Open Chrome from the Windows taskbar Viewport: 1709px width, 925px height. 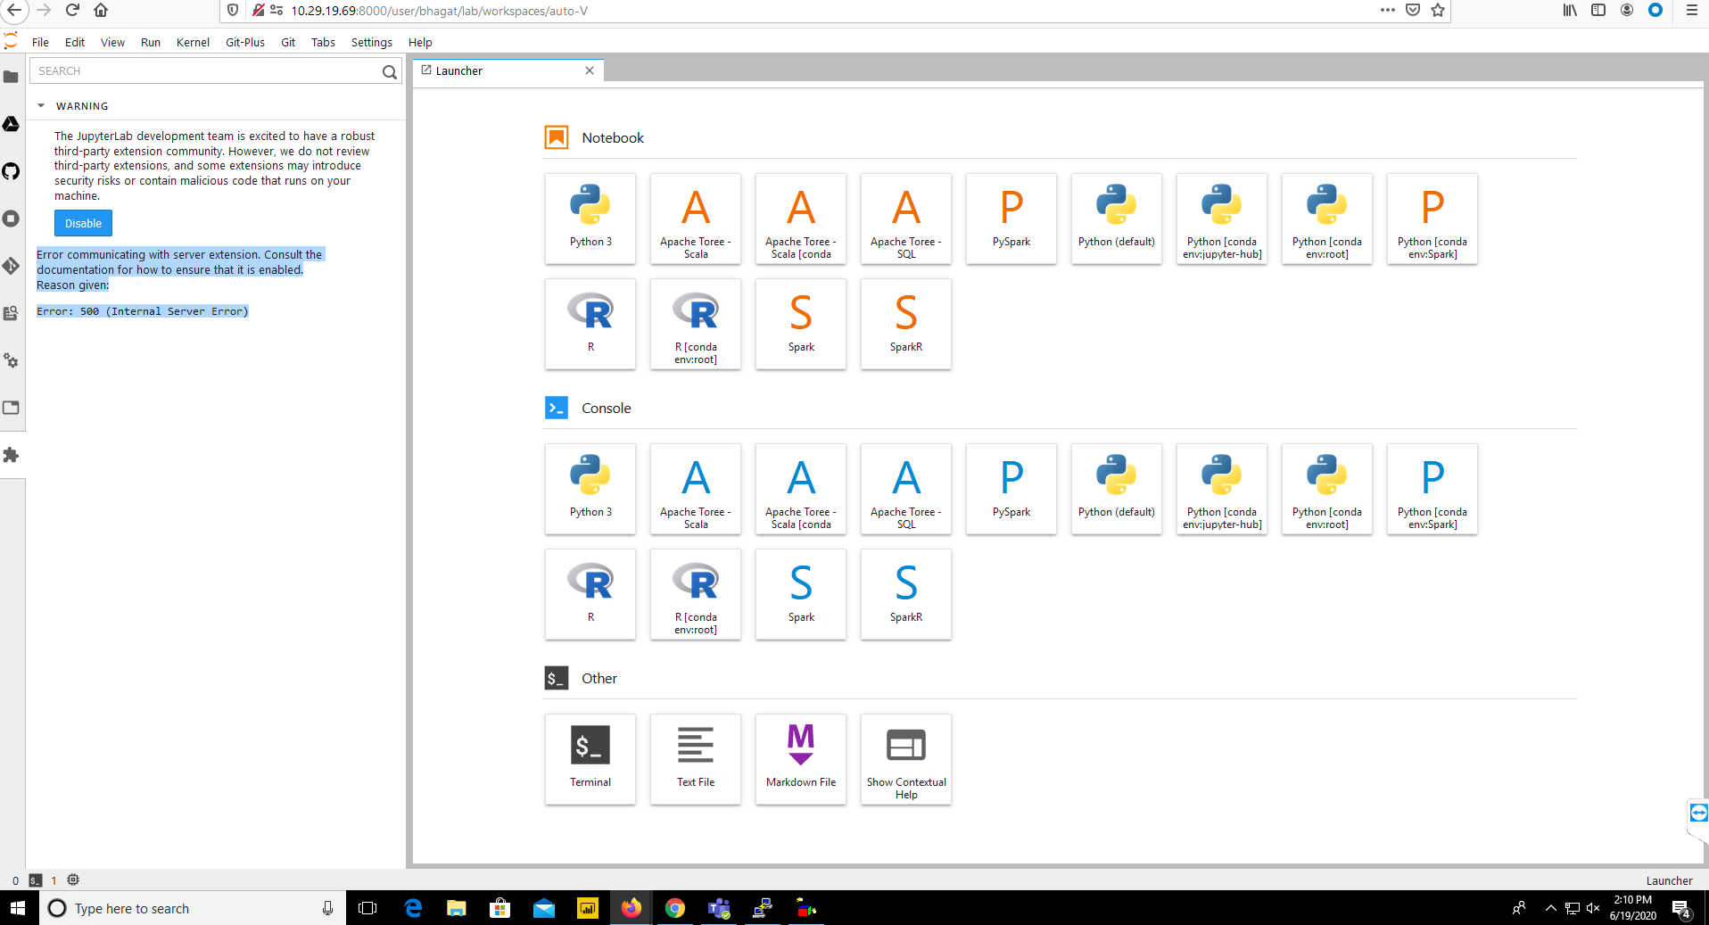(x=675, y=908)
